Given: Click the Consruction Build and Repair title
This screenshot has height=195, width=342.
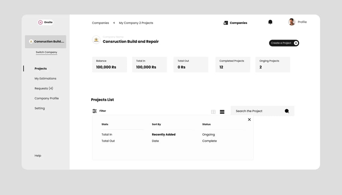Looking at the screenshot, I should (x=131, y=42).
